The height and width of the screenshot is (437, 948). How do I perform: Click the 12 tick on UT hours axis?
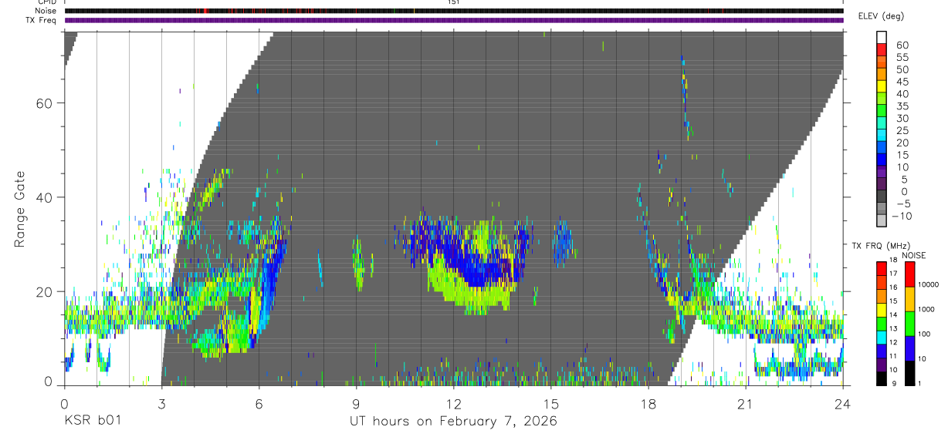pyautogui.click(x=453, y=403)
